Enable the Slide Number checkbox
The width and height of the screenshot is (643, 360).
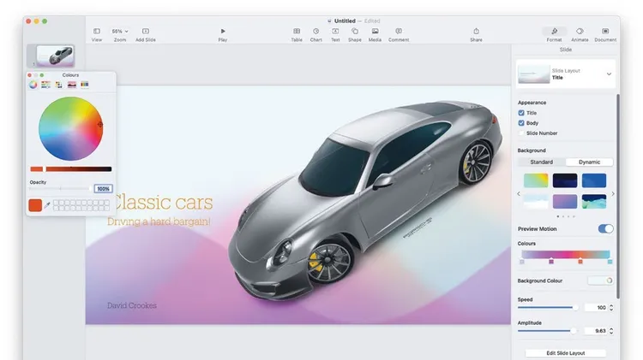click(x=521, y=133)
